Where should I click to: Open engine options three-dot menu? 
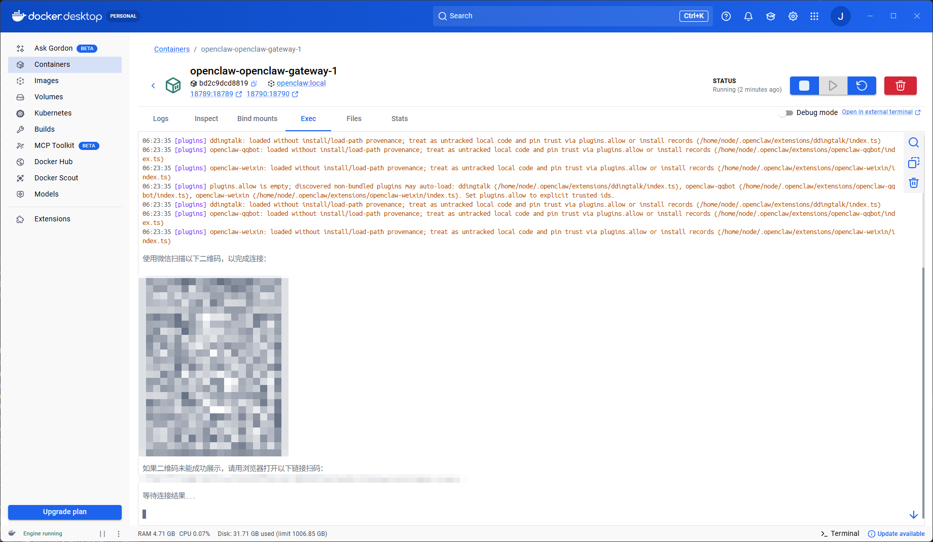(x=119, y=534)
